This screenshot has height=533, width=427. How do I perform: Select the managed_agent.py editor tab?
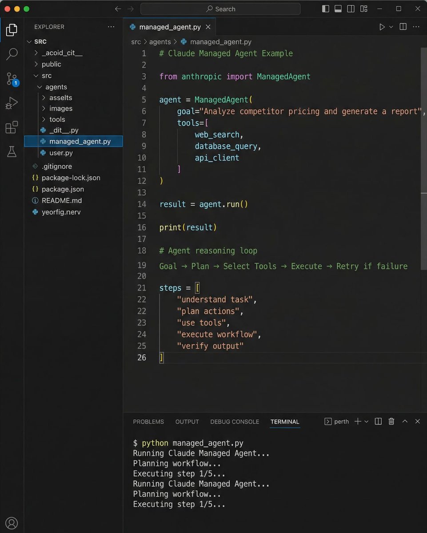(169, 27)
